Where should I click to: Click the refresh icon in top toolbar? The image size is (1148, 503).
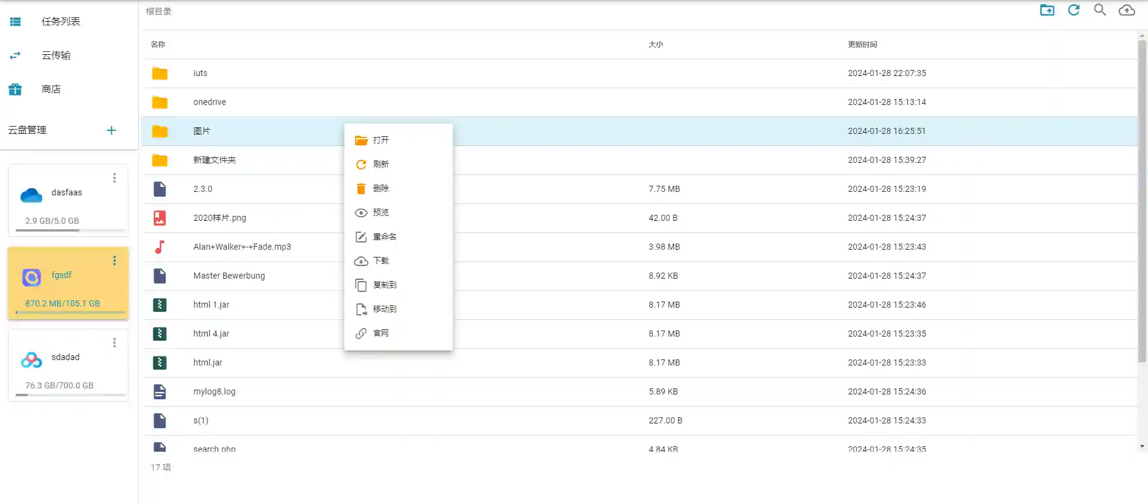tap(1073, 10)
